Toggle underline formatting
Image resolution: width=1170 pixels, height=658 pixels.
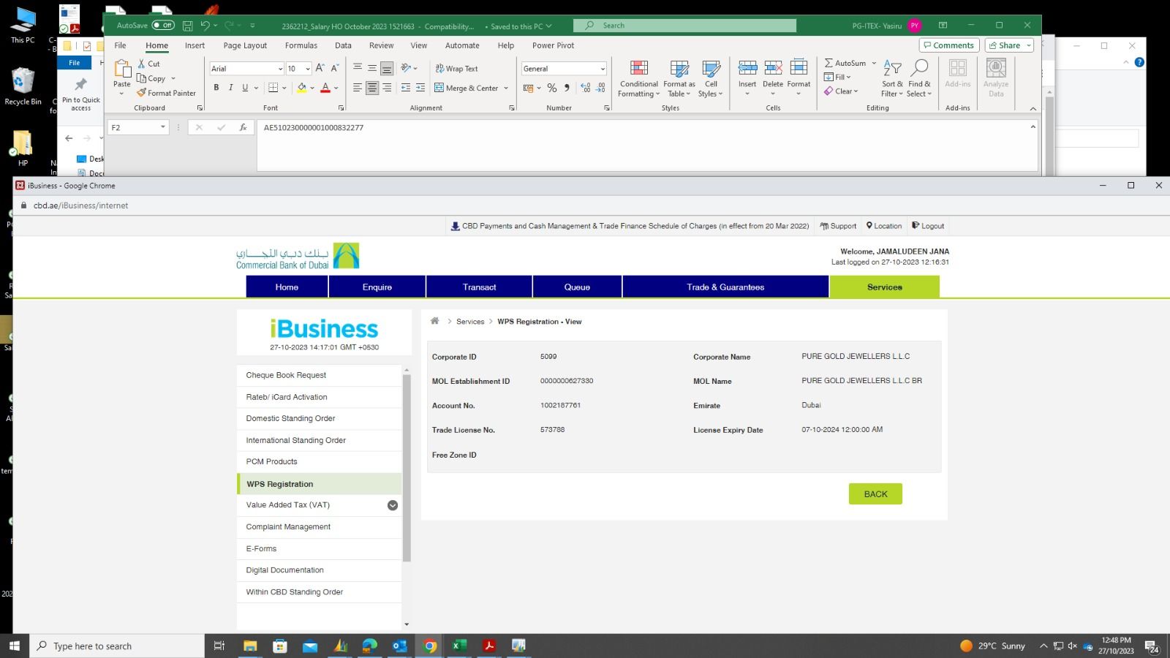click(x=245, y=88)
